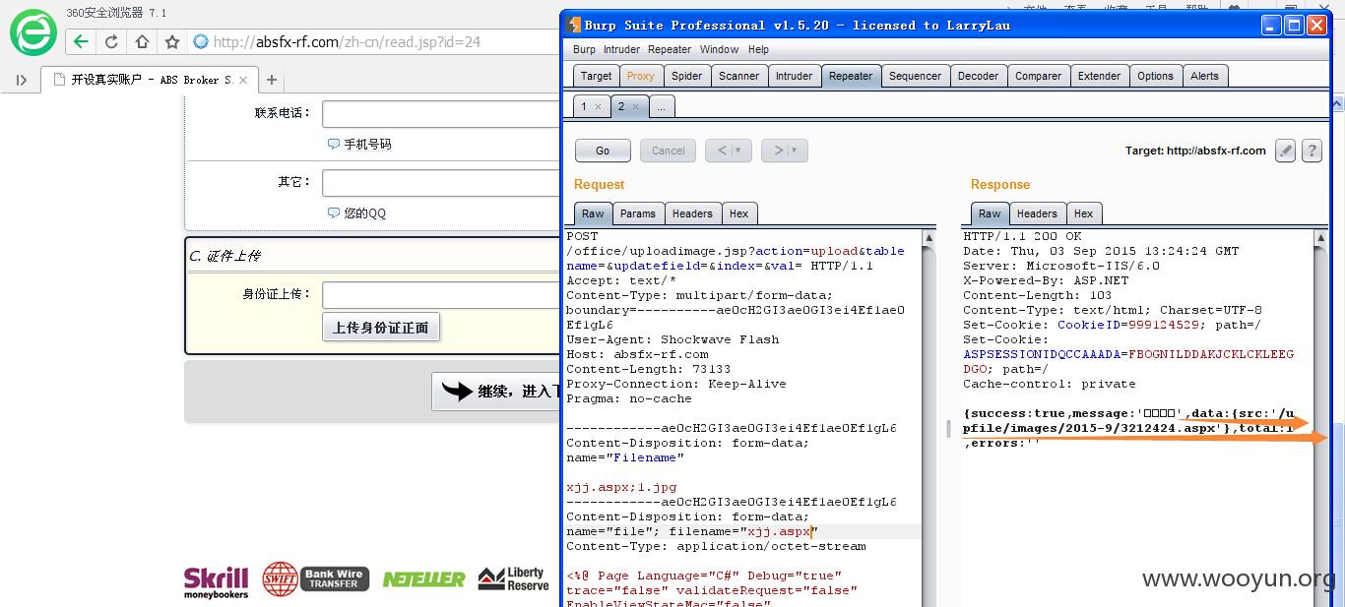
Task: Select the Request Hex tab
Action: [738, 213]
